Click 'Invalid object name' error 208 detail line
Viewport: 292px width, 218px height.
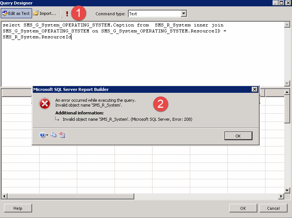point(128,119)
